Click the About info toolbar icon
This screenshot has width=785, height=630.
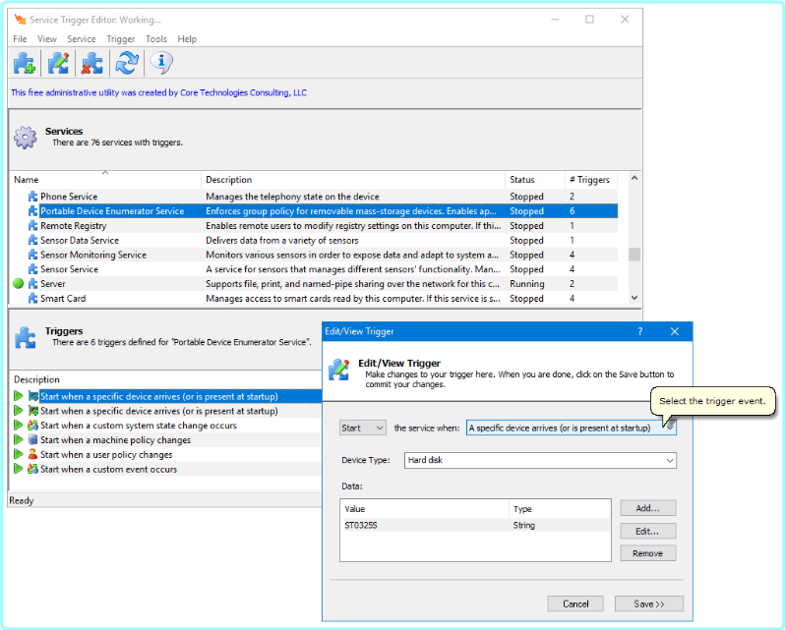tap(160, 64)
